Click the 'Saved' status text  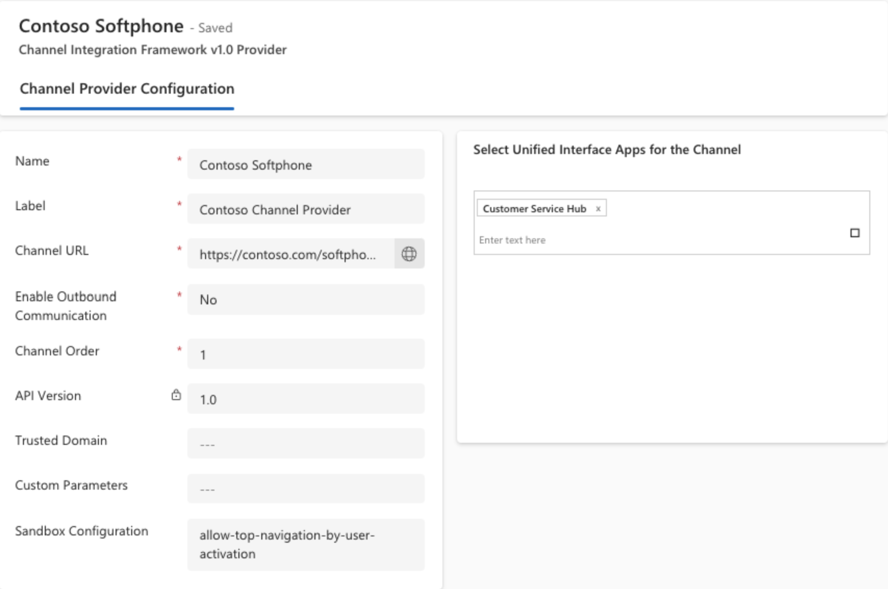coord(215,28)
